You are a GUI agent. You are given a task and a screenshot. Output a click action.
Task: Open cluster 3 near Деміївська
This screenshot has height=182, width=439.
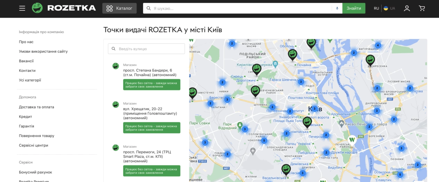[x=302, y=173]
